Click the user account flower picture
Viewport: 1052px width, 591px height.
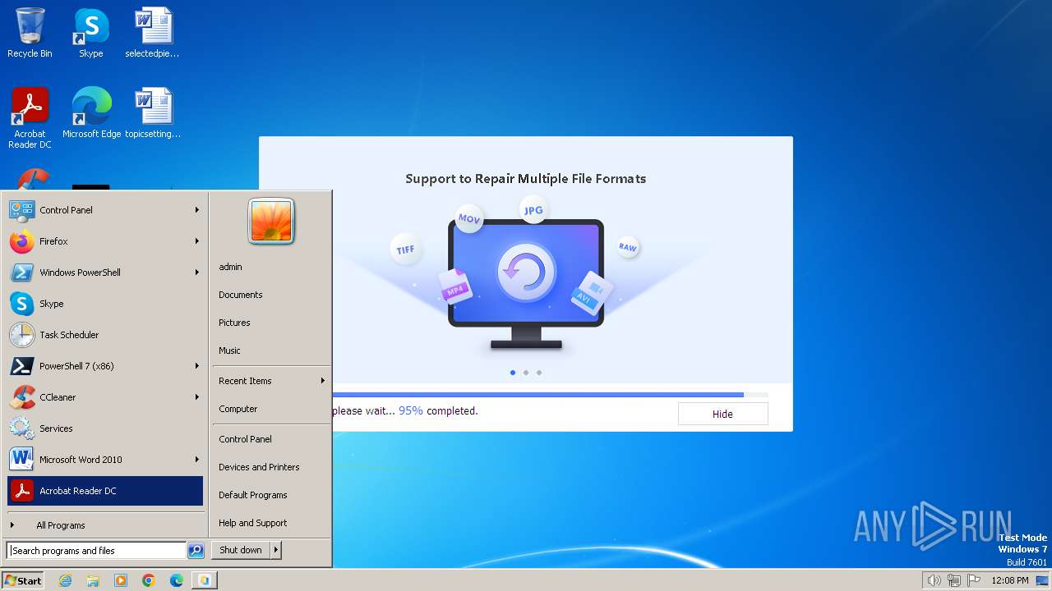tap(271, 221)
